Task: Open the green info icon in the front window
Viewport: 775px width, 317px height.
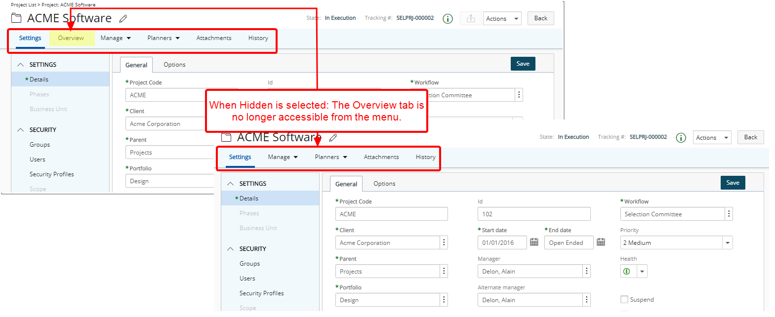Action: pyautogui.click(x=681, y=138)
